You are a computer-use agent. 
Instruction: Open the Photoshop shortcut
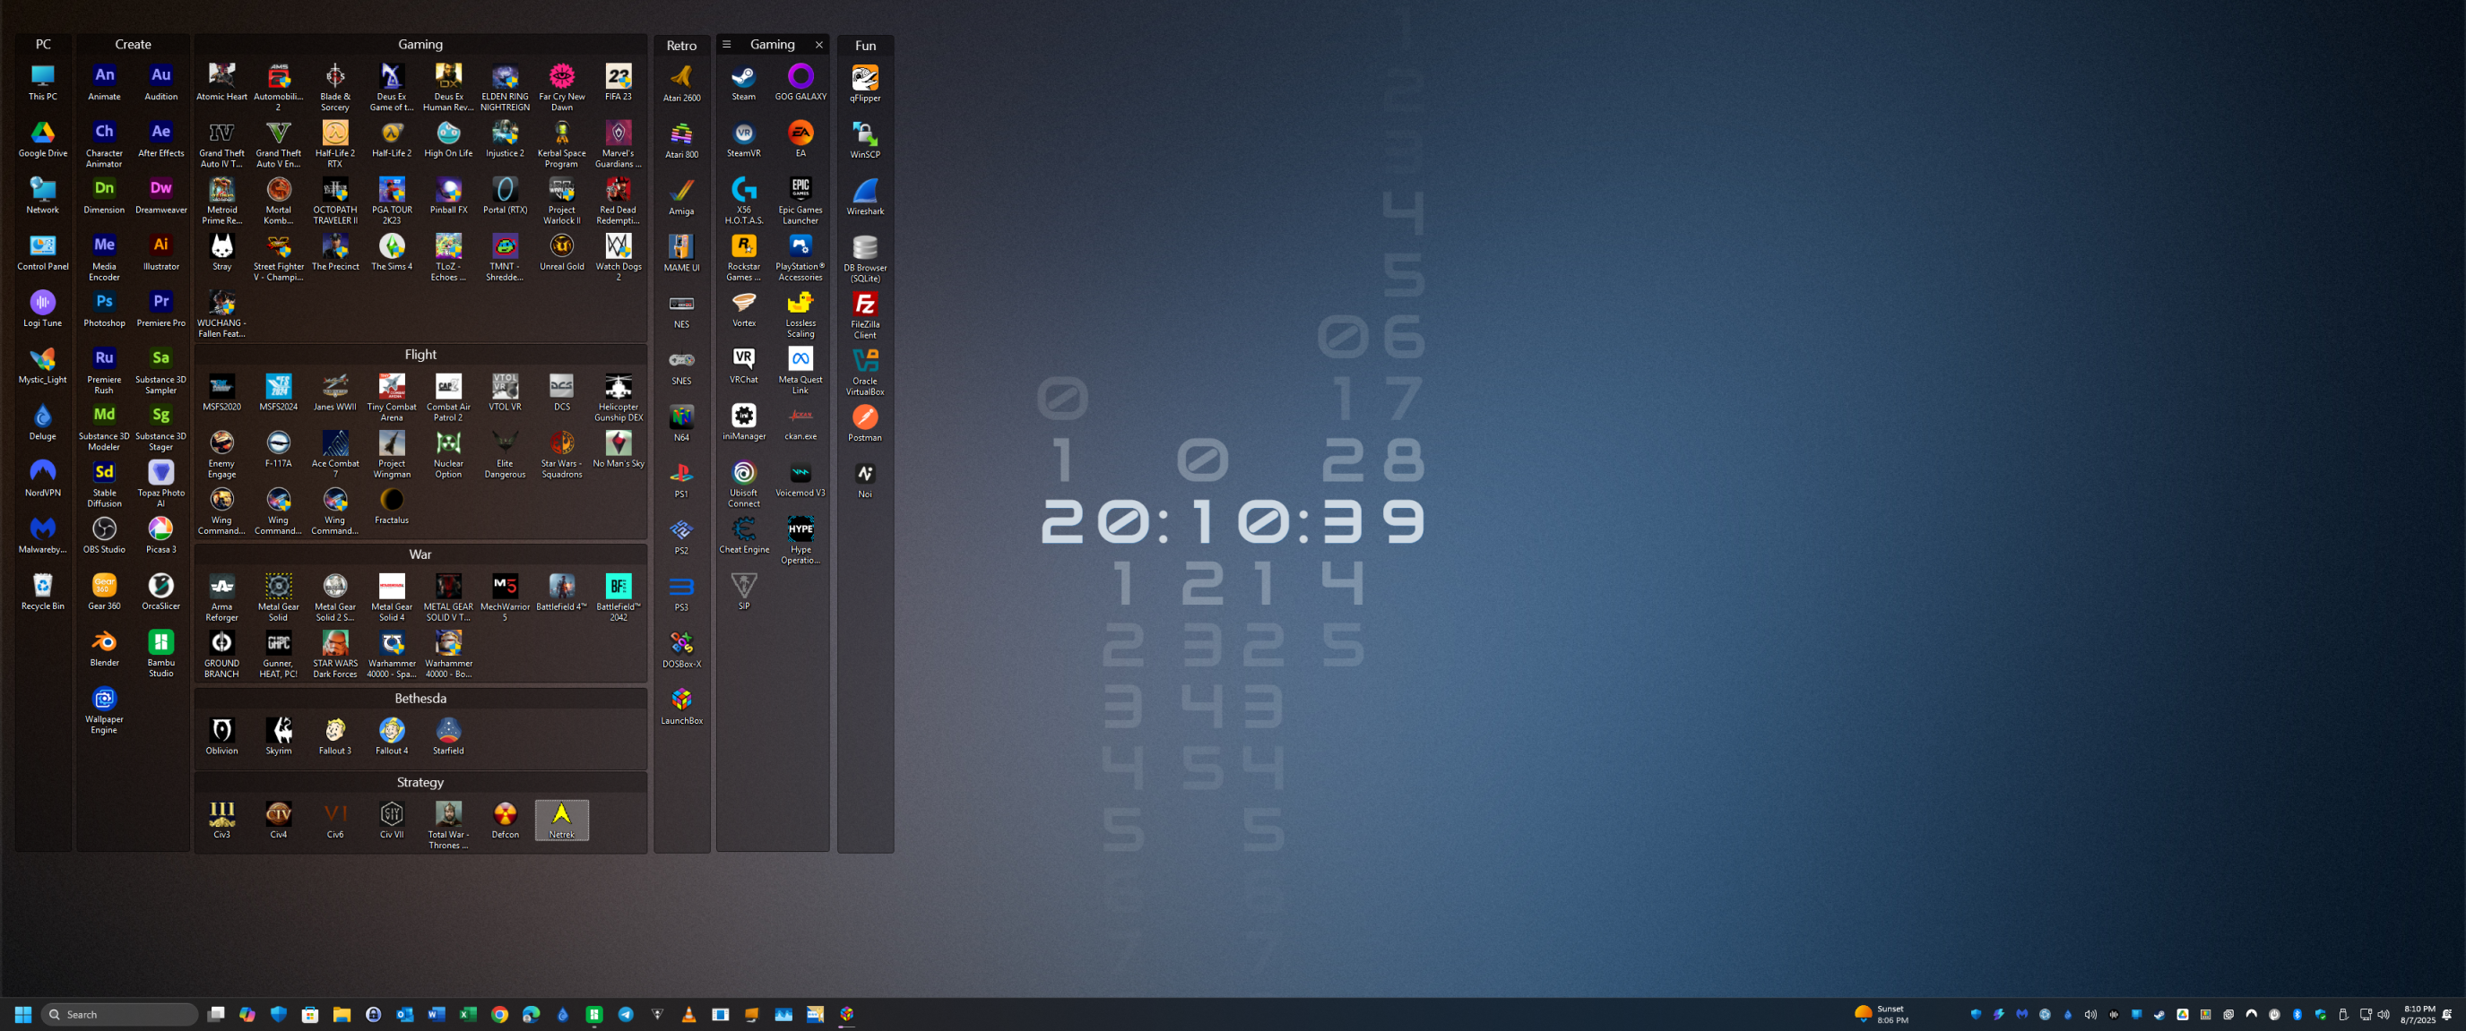click(104, 309)
